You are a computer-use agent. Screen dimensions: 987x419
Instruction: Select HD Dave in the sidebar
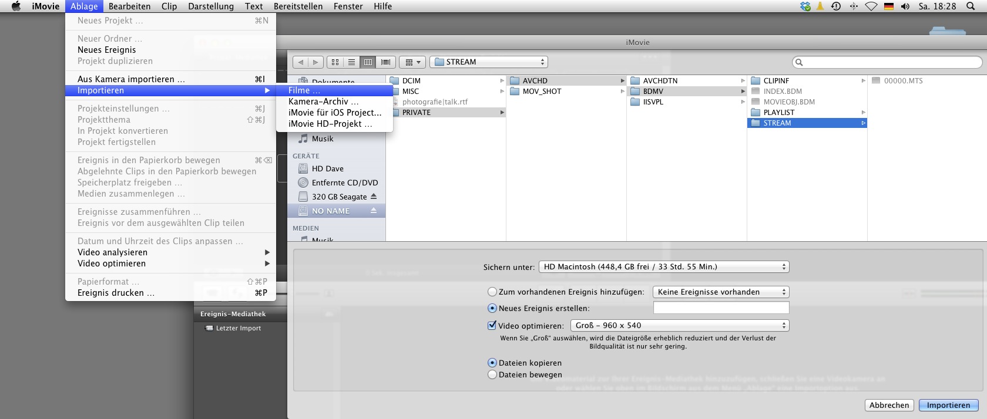pos(337,168)
